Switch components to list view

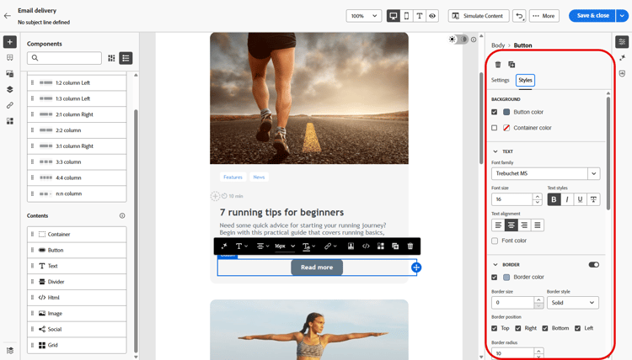pos(126,58)
